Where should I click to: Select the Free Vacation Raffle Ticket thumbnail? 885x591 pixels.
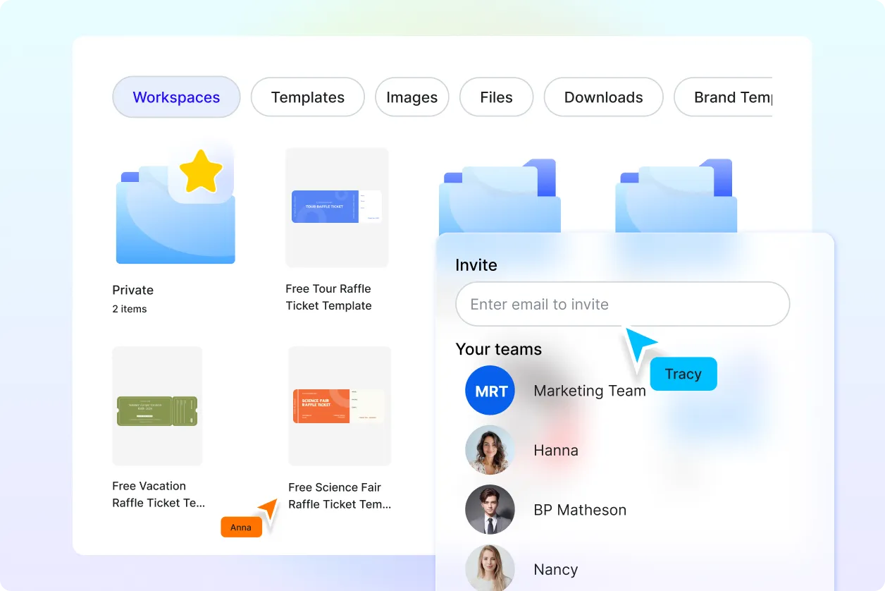pyautogui.click(x=156, y=406)
